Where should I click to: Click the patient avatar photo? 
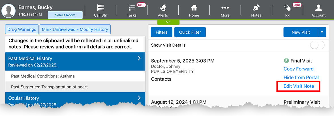(8, 11)
